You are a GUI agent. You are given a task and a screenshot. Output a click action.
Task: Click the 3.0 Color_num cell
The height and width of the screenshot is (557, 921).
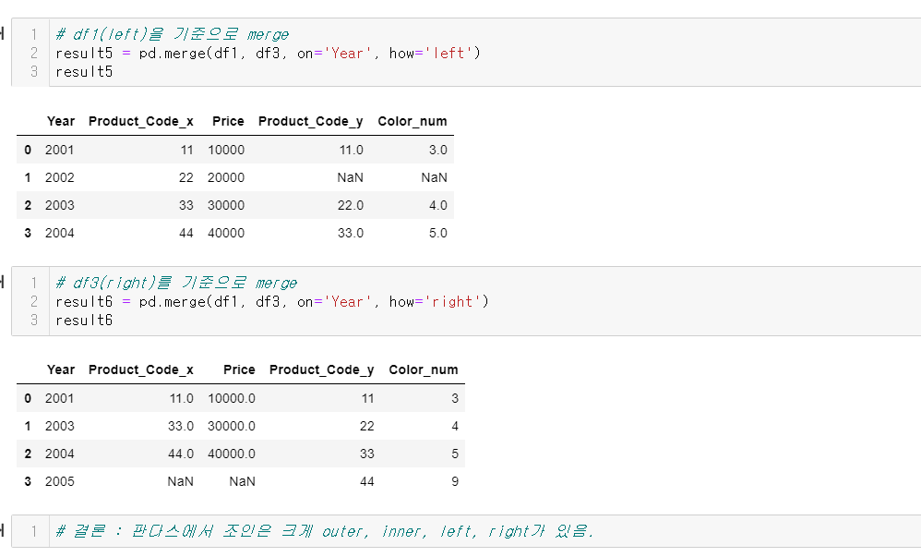[438, 150]
